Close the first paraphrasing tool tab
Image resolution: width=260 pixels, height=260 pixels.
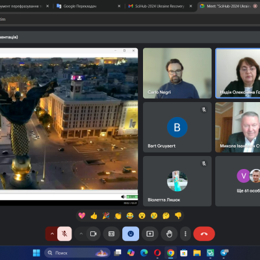47,6
